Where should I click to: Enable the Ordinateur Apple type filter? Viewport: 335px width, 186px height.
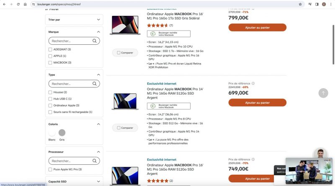[x=51, y=105]
